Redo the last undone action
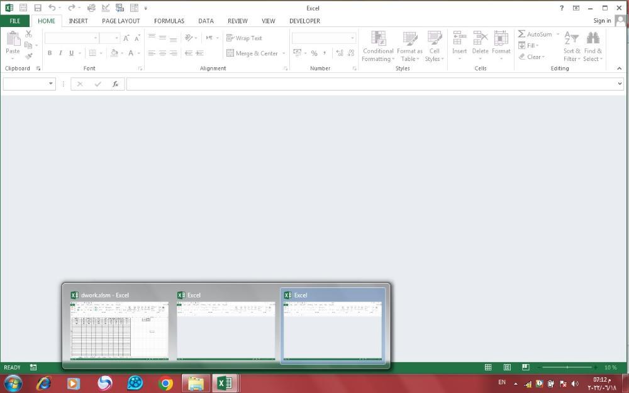 pos(72,8)
